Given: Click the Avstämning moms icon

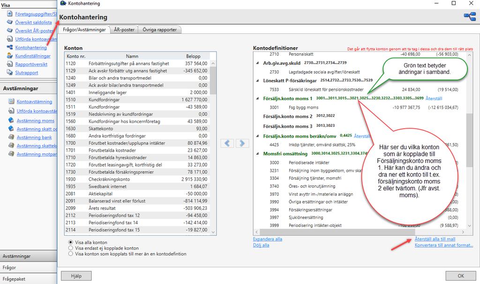Looking at the screenshot, I should coord(11,120).
